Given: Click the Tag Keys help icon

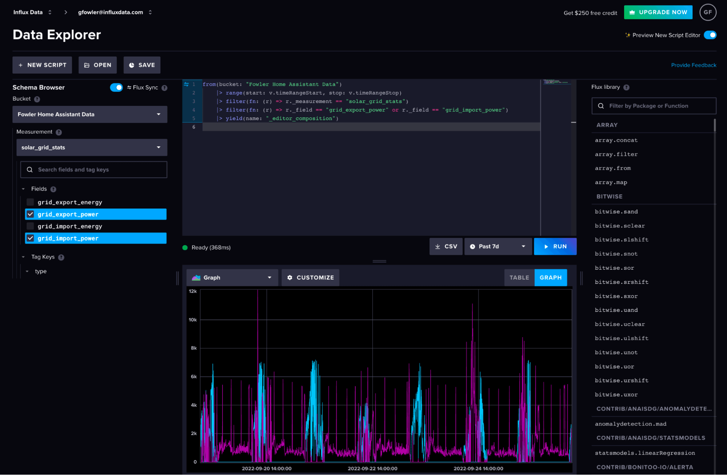Looking at the screenshot, I should [61, 257].
